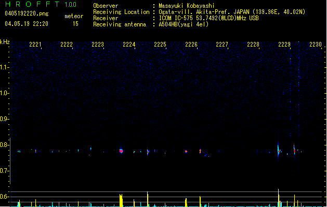Click the Observer label
This screenshot has width=327, height=207.
tap(106, 6)
